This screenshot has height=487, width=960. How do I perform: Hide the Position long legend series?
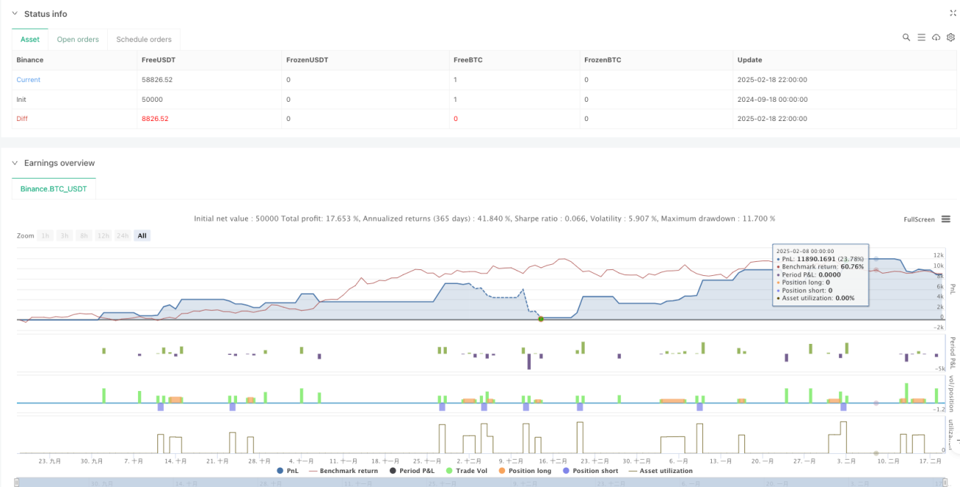pos(526,471)
